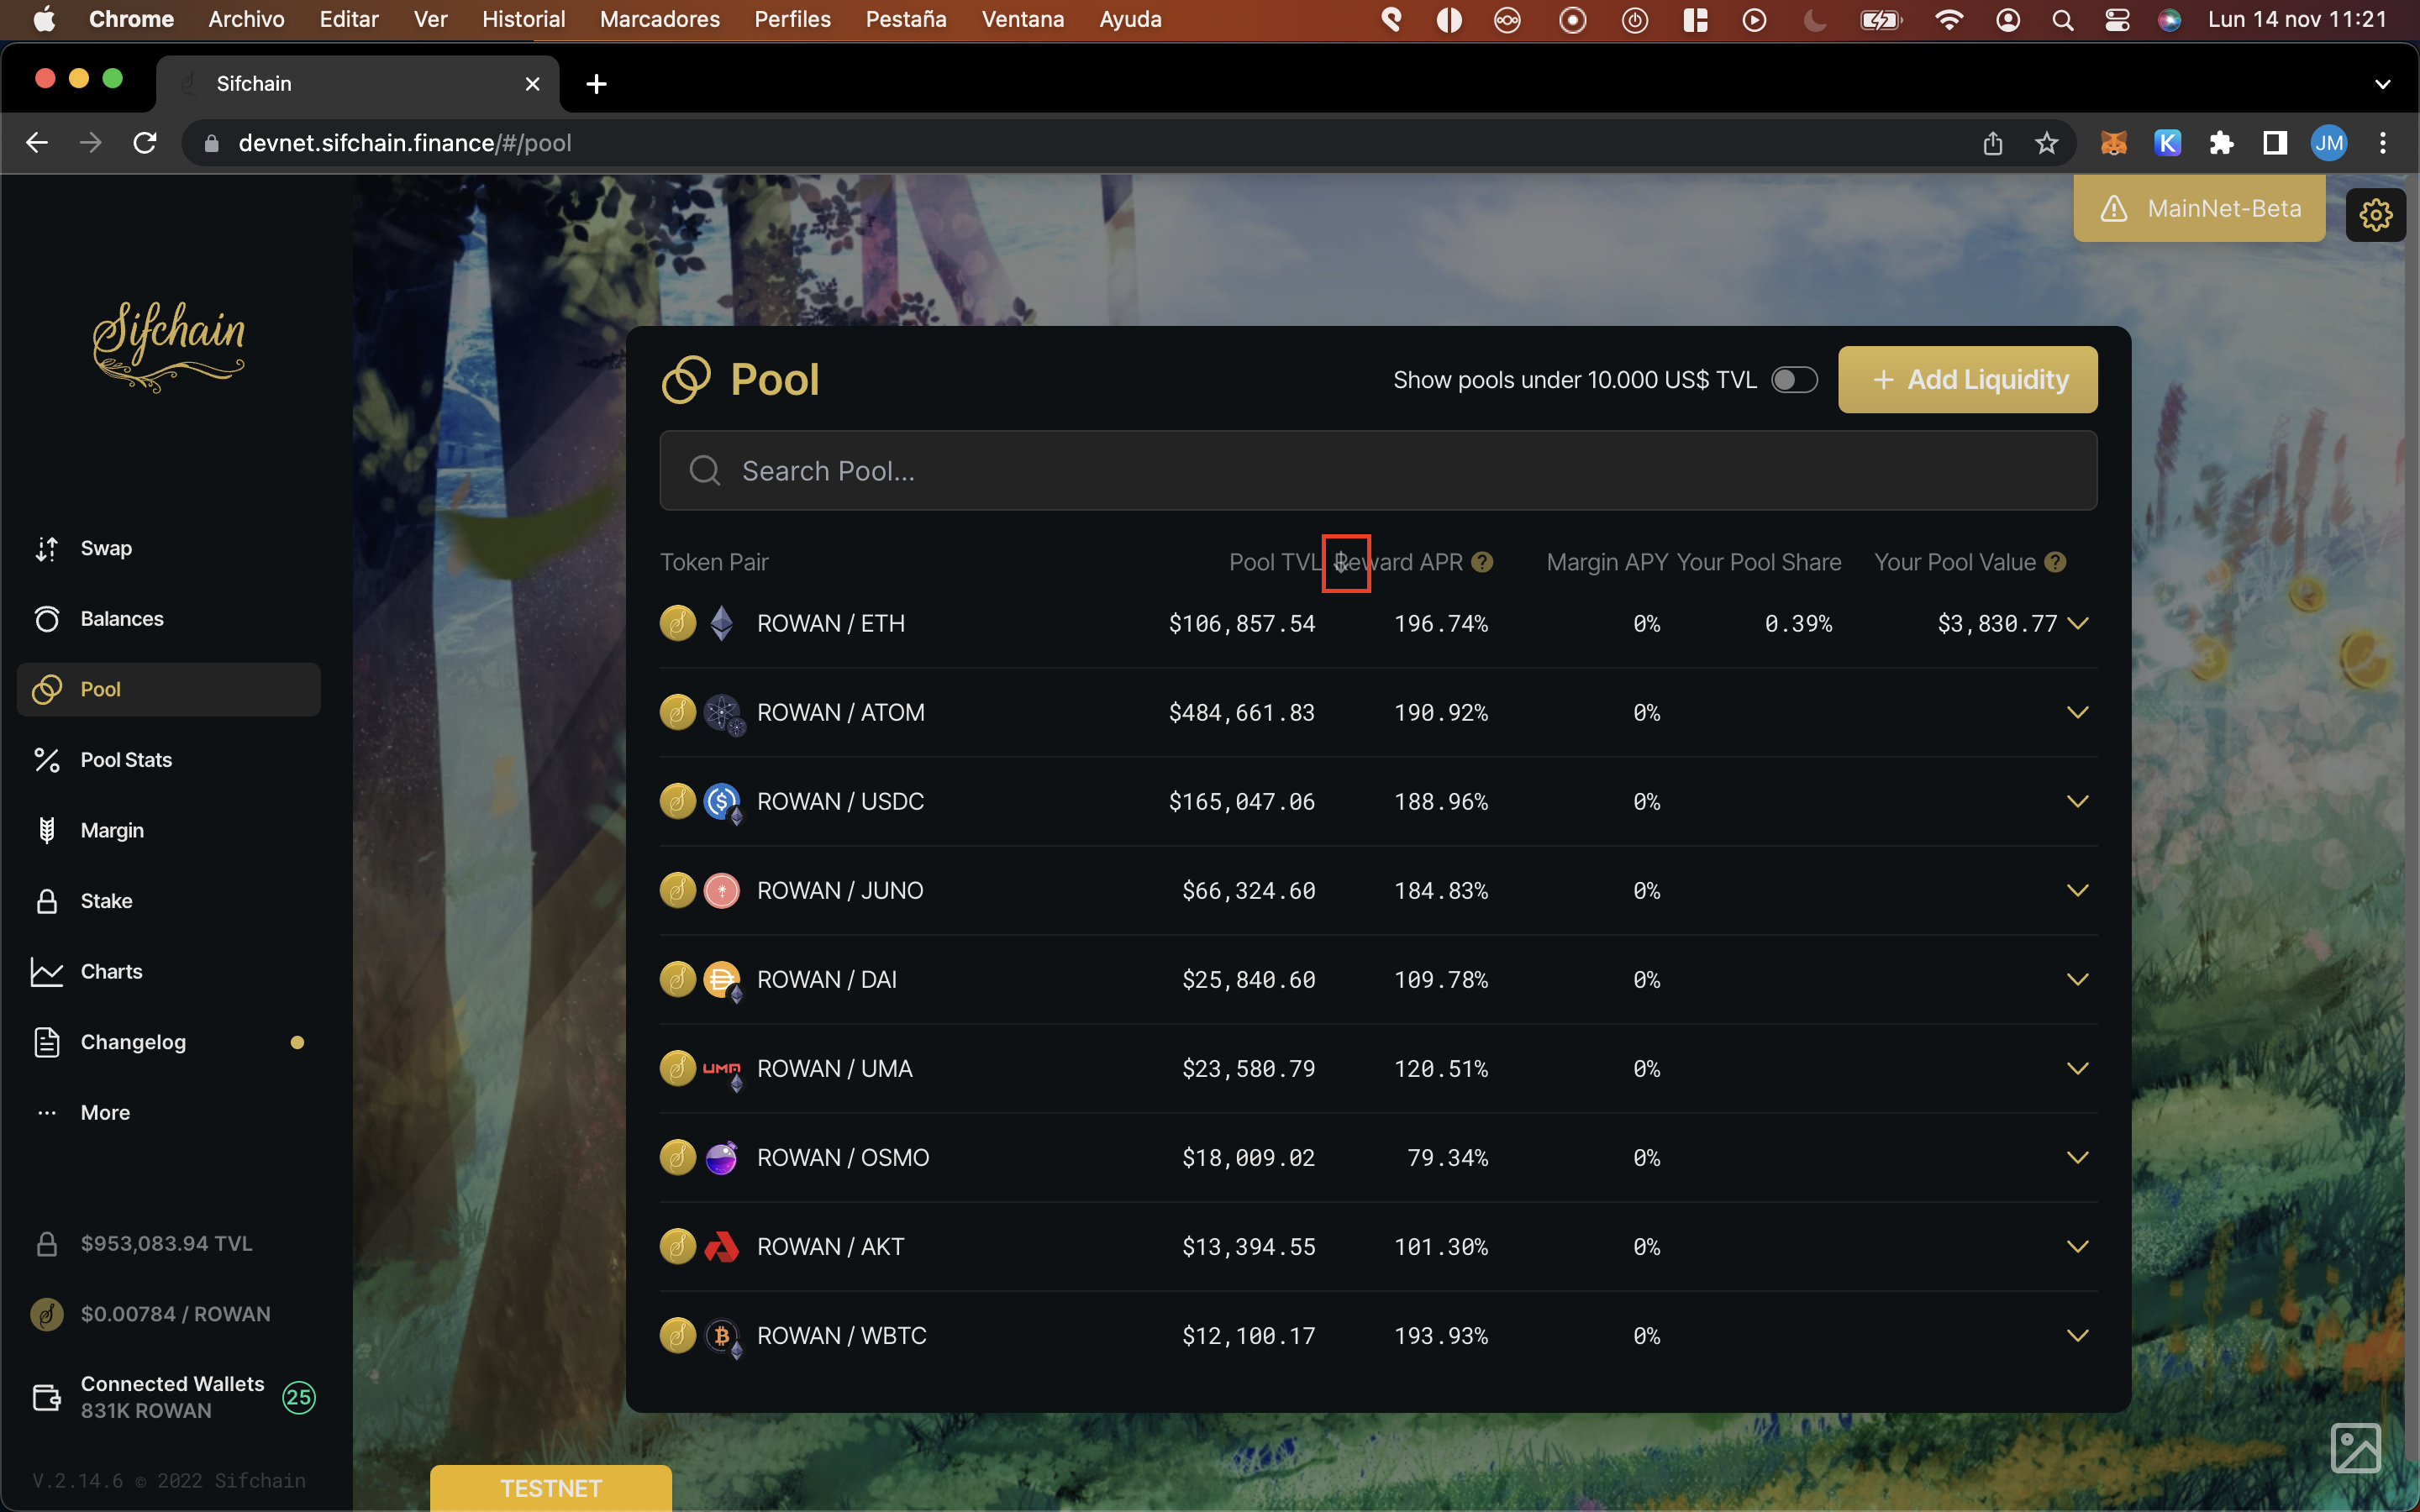This screenshot has height=1512, width=2420.
Task: Click the ROWAN / ETH pair name
Action: (831, 623)
